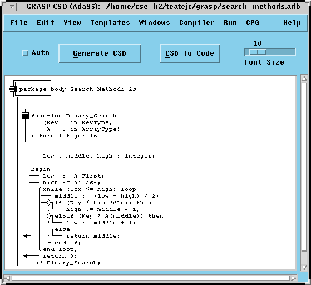Click the Binary_Search function box icon
The height and width of the screenshot is (285, 311).
click(x=25, y=116)
